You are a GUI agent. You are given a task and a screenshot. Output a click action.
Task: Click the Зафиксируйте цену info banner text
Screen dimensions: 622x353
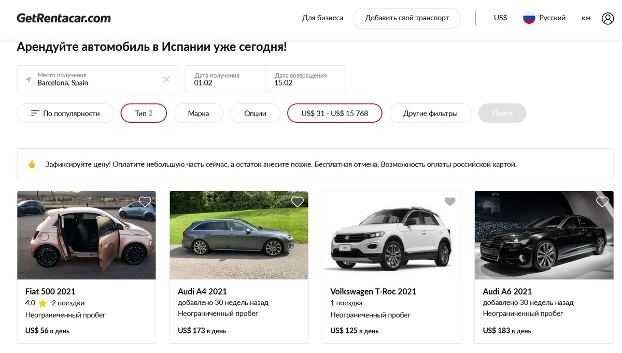[x=281, y=164]
